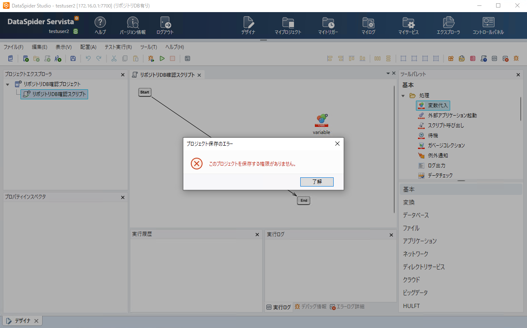Select the variable component icon on canvas
Viewport: 527px width, 328px height.
[321, 121]
